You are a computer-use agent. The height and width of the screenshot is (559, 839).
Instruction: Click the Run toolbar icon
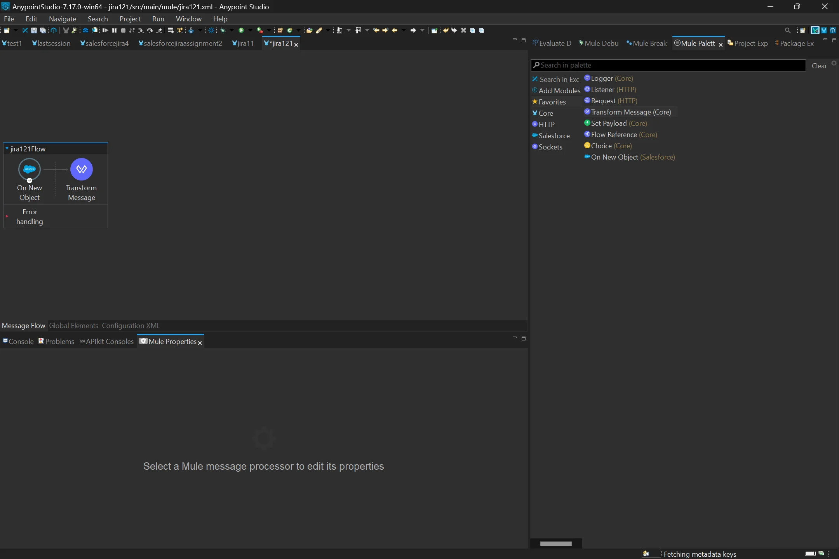pos(241,30)
